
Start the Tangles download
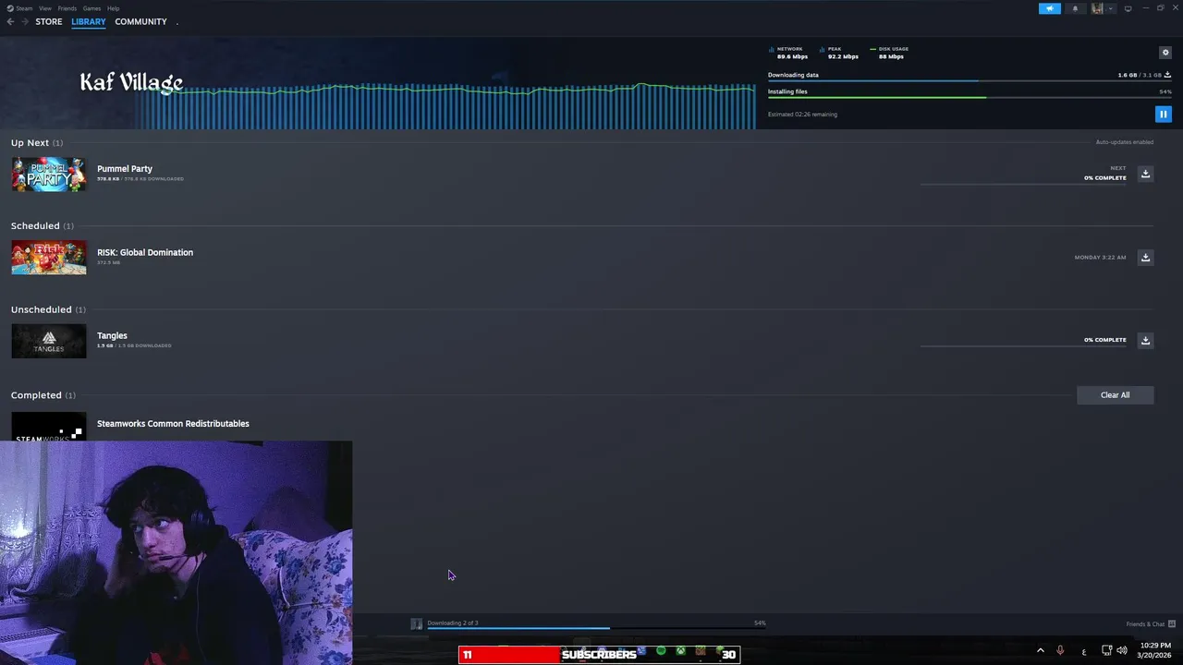tap(1145, 340)
